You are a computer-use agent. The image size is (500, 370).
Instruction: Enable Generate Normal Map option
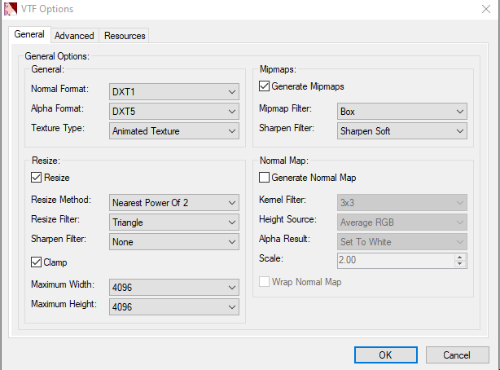(264, 178)
